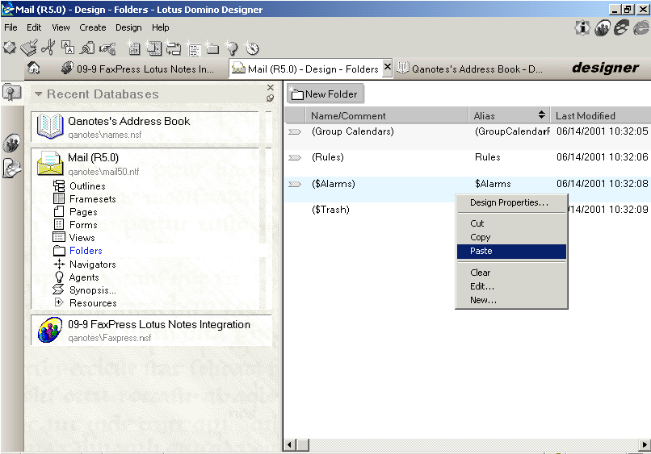This screenshot has width=651, height=454.
Task: Click the clock icon in toolbar
Action: pyautogui.click(x=253, y=48)
